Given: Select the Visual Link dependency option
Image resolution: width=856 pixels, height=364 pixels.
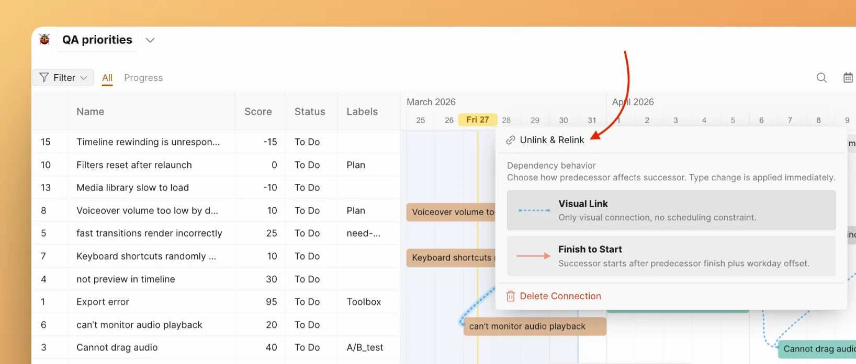Looking at the screenshot, I should pyautogui.click(x=671, y=210).
